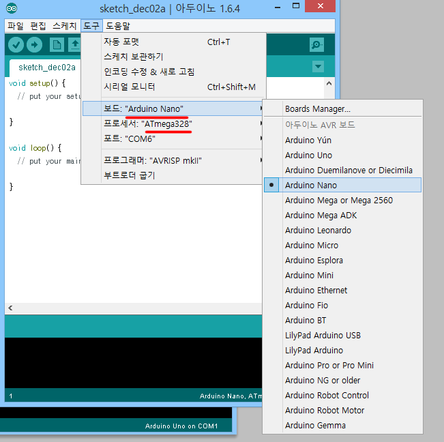Select 인코딩 수정 & 새로 고침 entry

pyautogui.click(x=172, y=72)
